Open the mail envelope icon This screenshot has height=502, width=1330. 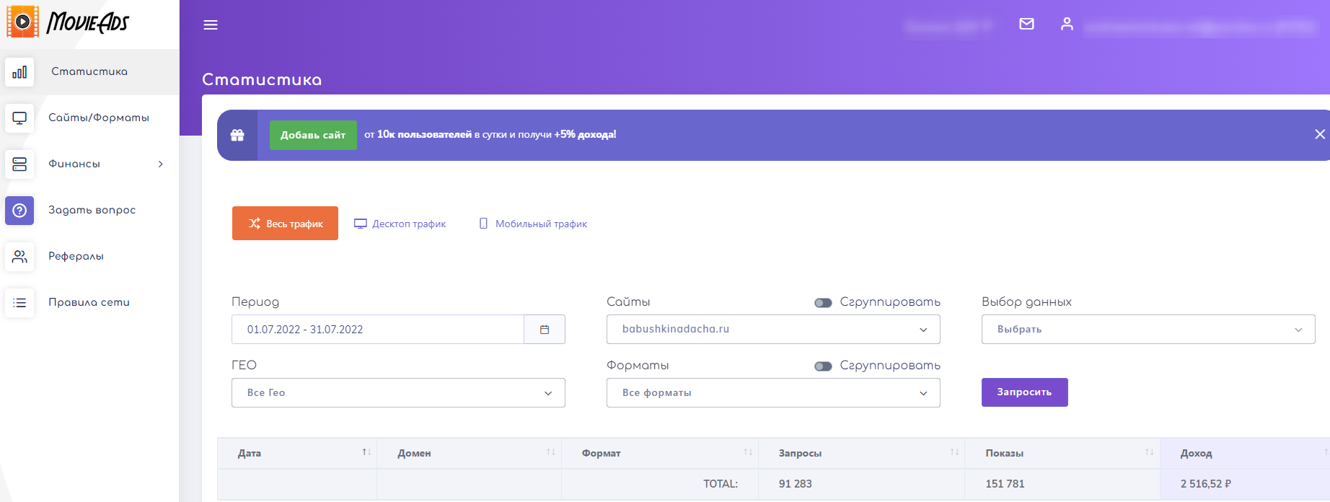click(1026, 24)
